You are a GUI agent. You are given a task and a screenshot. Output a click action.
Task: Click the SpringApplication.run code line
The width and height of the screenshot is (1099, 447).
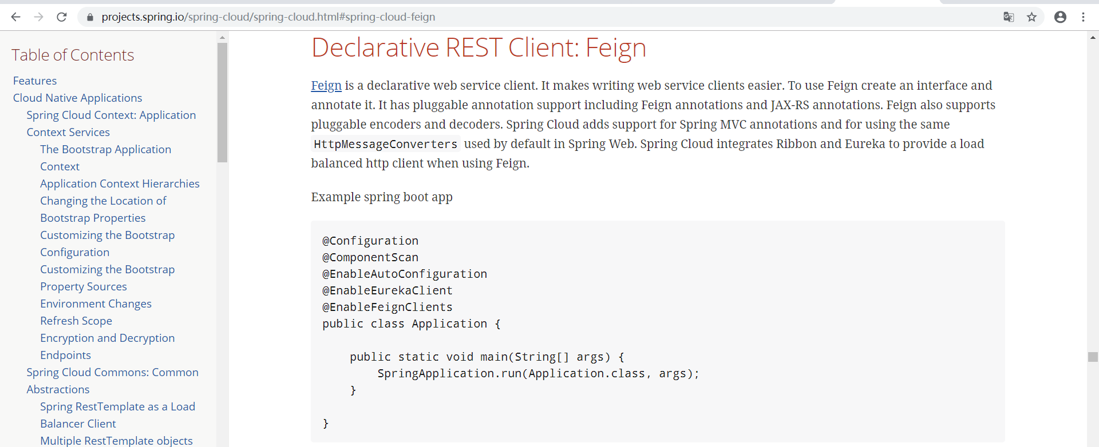pyautogui.click(x=538, y=373)
